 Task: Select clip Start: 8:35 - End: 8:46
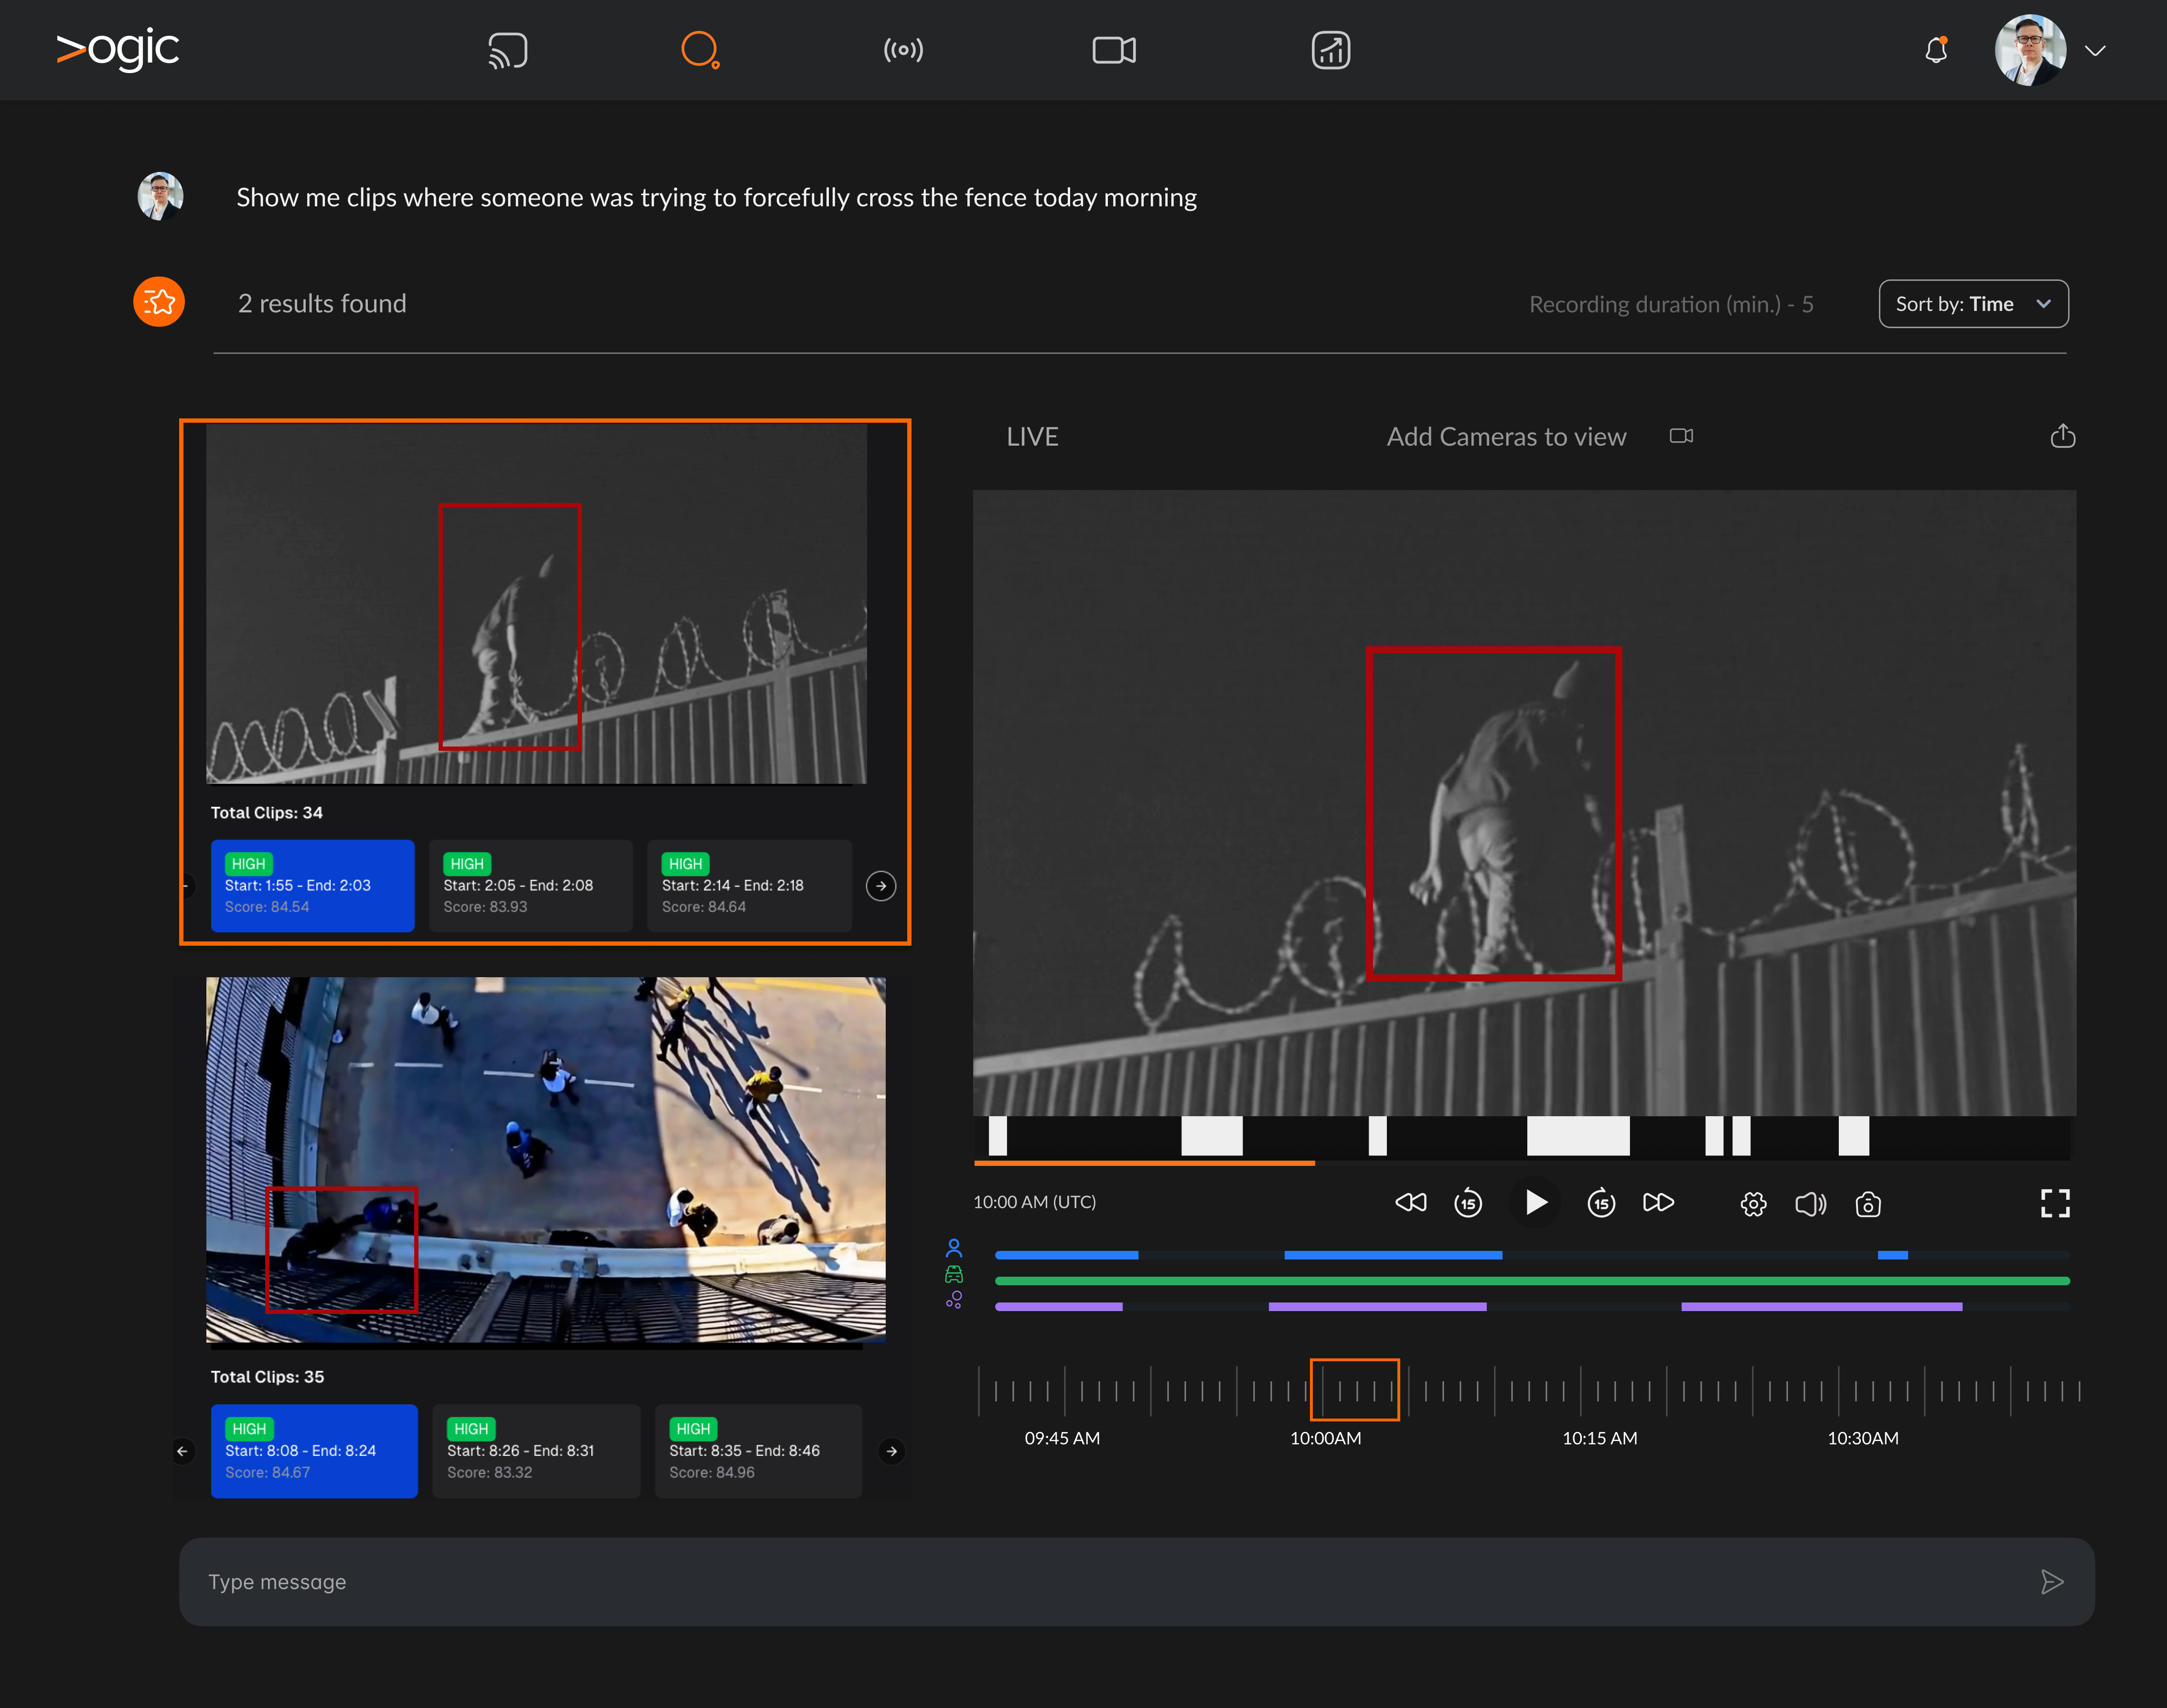[x=758, y=1451]
